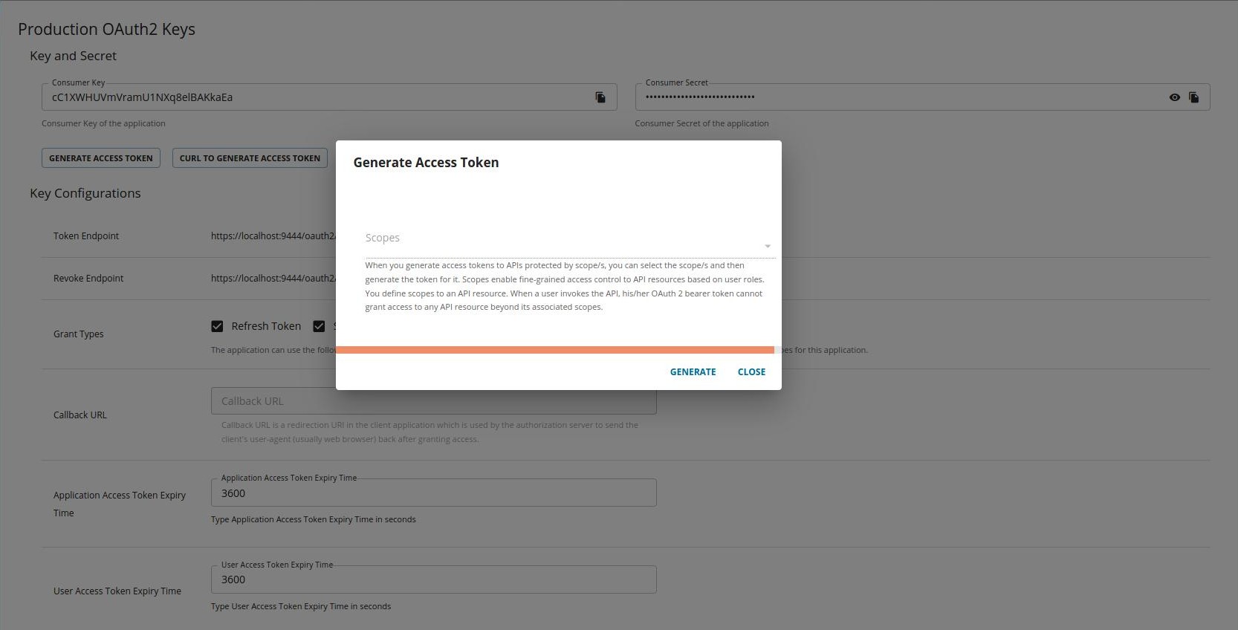
Task: Show the Consumer Secret with eye icon
Action: [x=1174, y=97]
